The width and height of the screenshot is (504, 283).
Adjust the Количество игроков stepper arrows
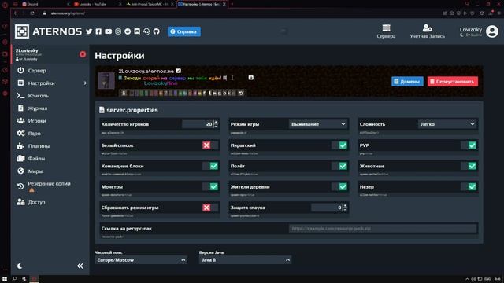click(x=216, y=124)
